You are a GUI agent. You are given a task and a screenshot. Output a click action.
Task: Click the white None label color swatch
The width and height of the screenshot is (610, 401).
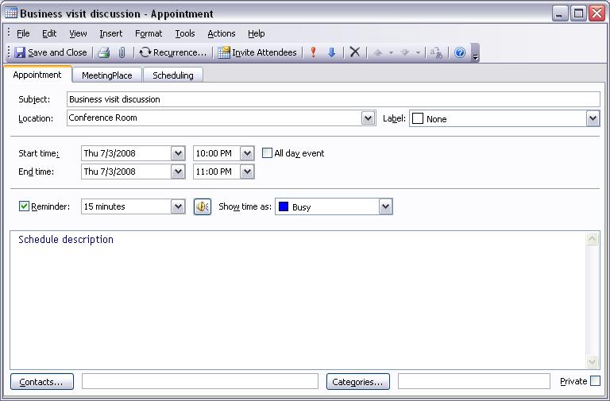pos(418,118)
